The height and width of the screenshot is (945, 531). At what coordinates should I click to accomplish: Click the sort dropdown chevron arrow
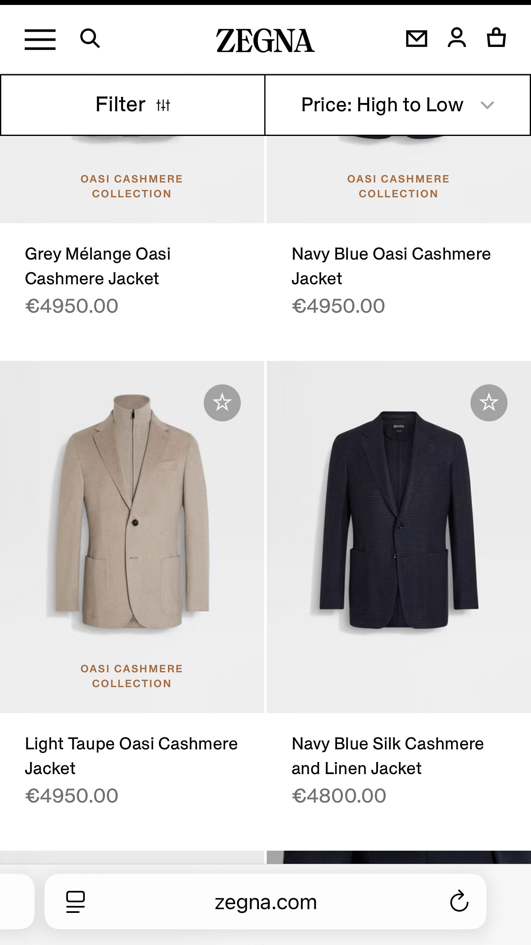click(x=487, y=105)
